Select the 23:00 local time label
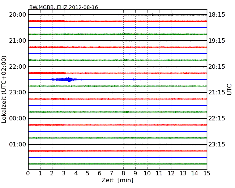 [x=18, y=92]
